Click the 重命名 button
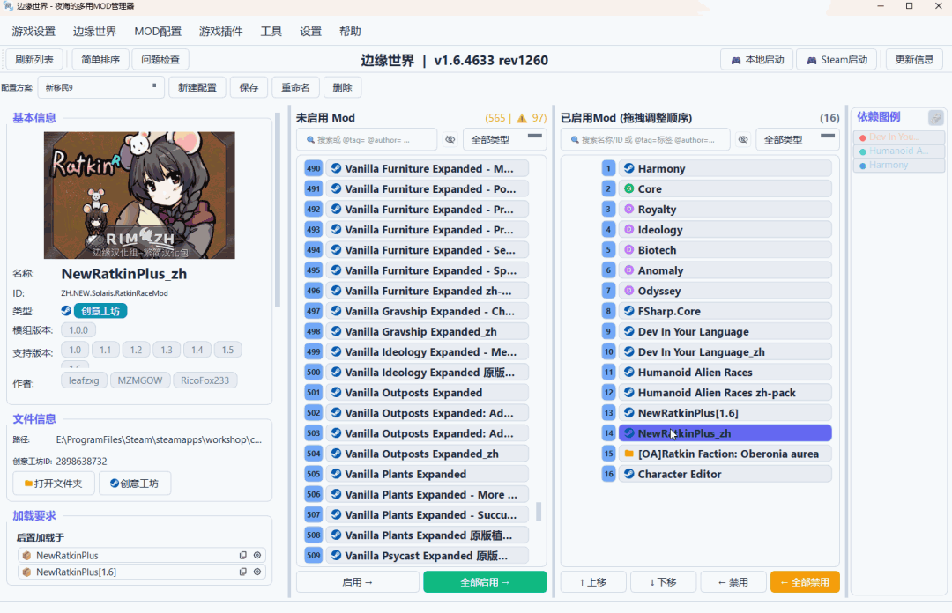 click(x=295, y=87)
